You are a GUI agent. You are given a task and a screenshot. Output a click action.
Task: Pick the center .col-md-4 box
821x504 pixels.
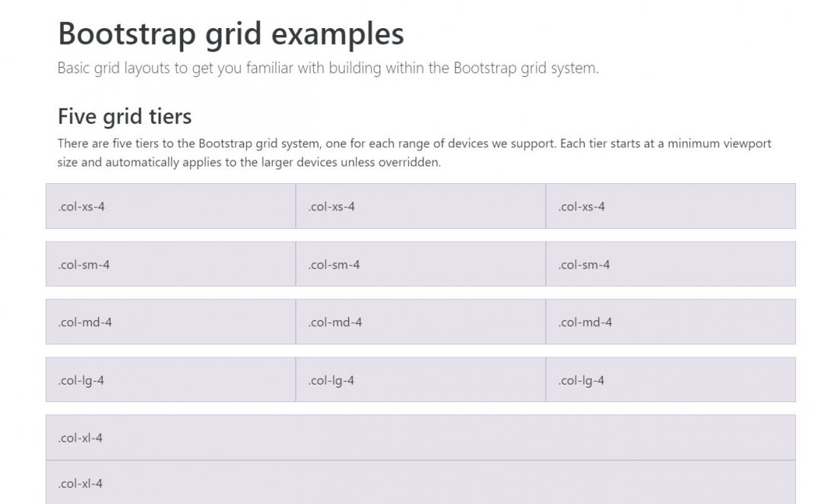coord(420,322)
